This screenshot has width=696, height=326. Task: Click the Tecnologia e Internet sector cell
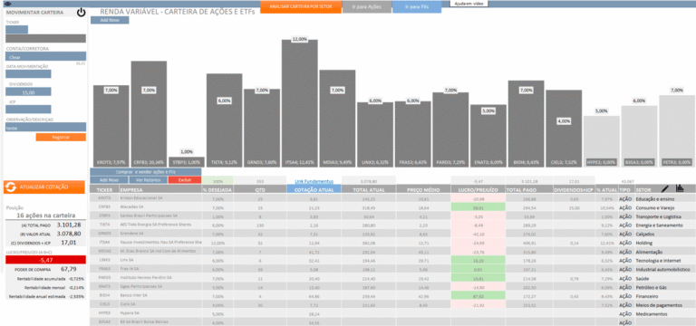tap(664, 261)
